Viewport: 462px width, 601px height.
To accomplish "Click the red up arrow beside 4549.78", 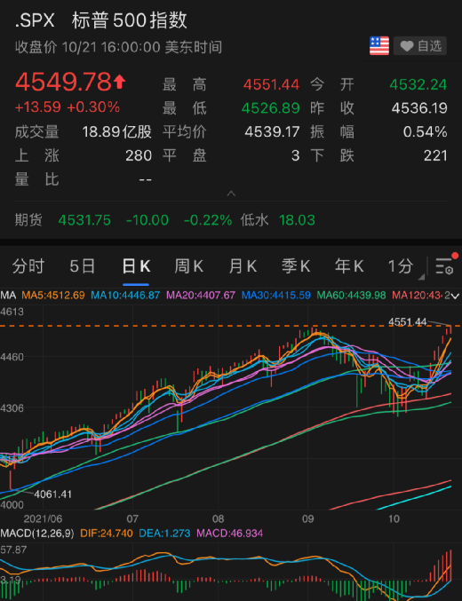I will click(120, 82).
